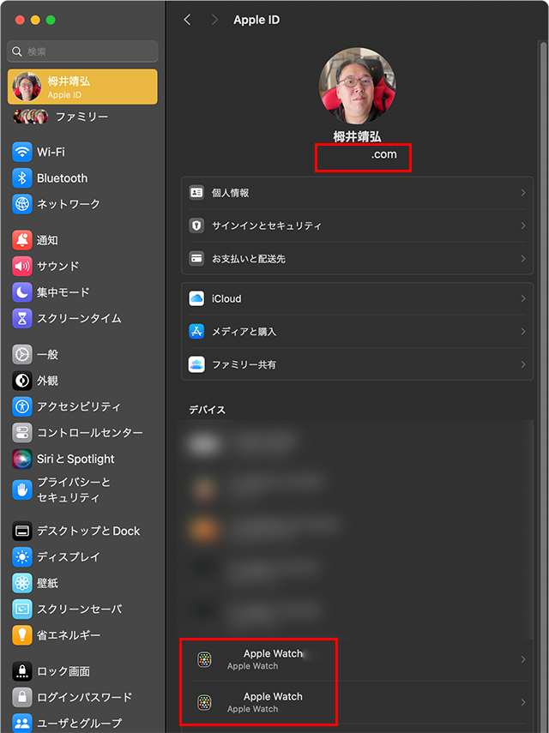
Task: Click サインインとセキュリティ shield icon
Action: pyautogui.click(x=196, y=225)
